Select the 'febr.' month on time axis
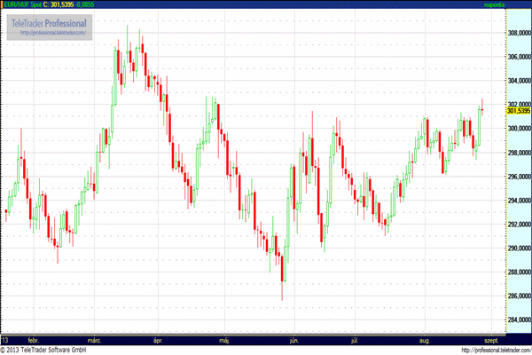This screenshot has width=532, height=355. pyautogui.click(x=33, y=339)
